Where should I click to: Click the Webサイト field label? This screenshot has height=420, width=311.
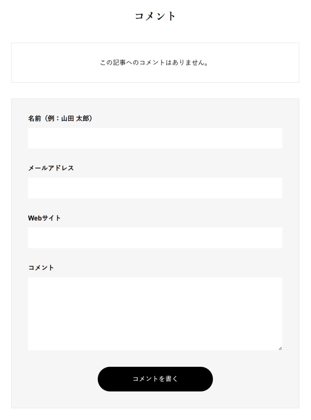tap(44, 218)
